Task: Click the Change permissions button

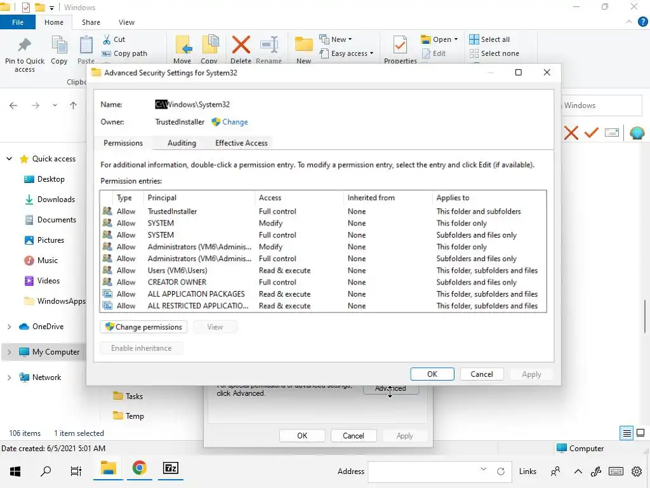Action: 143,327
